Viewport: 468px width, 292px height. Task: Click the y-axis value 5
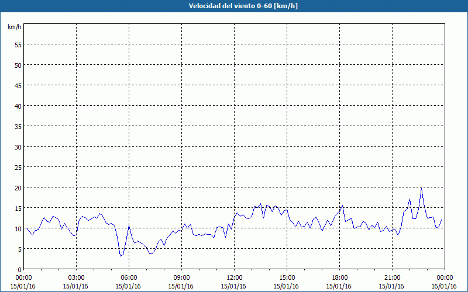click(20, 249)
